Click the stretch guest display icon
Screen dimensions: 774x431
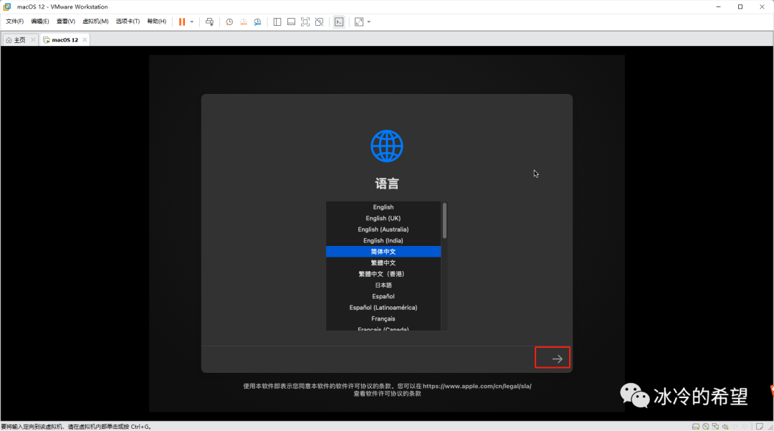tap(359, 22)
